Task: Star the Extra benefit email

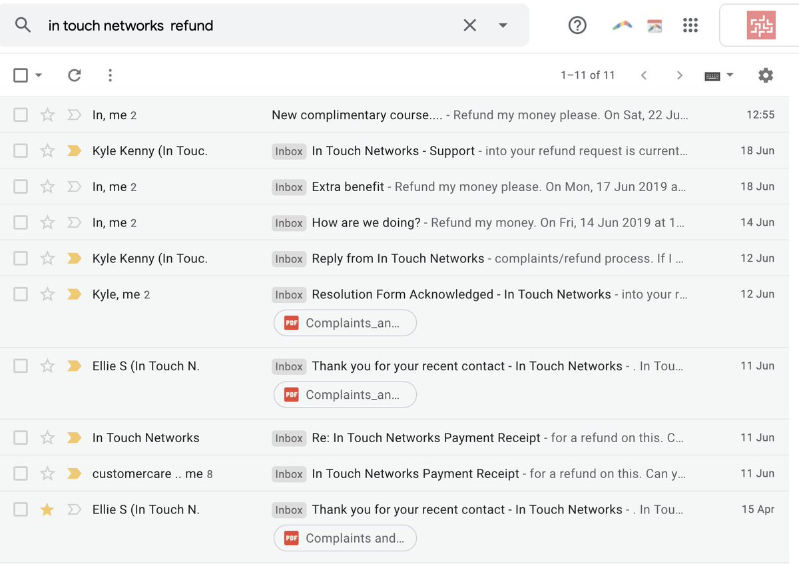Action: pyautogui.click(x=47, y=187)
